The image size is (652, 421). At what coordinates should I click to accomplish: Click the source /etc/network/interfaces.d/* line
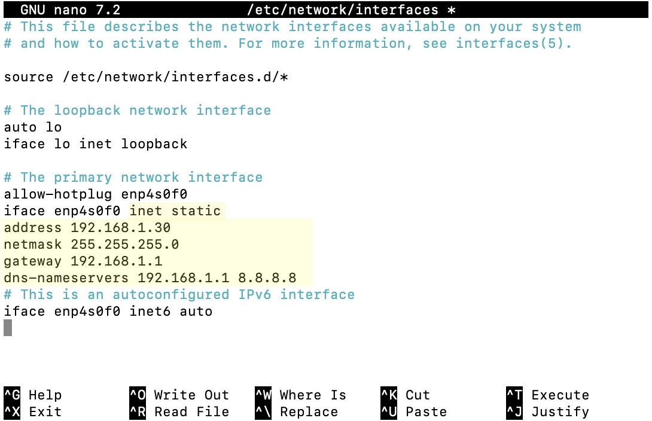click(146, 77)
